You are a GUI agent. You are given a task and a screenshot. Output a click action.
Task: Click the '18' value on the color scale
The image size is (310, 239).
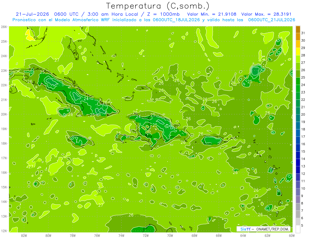[303, 129]
